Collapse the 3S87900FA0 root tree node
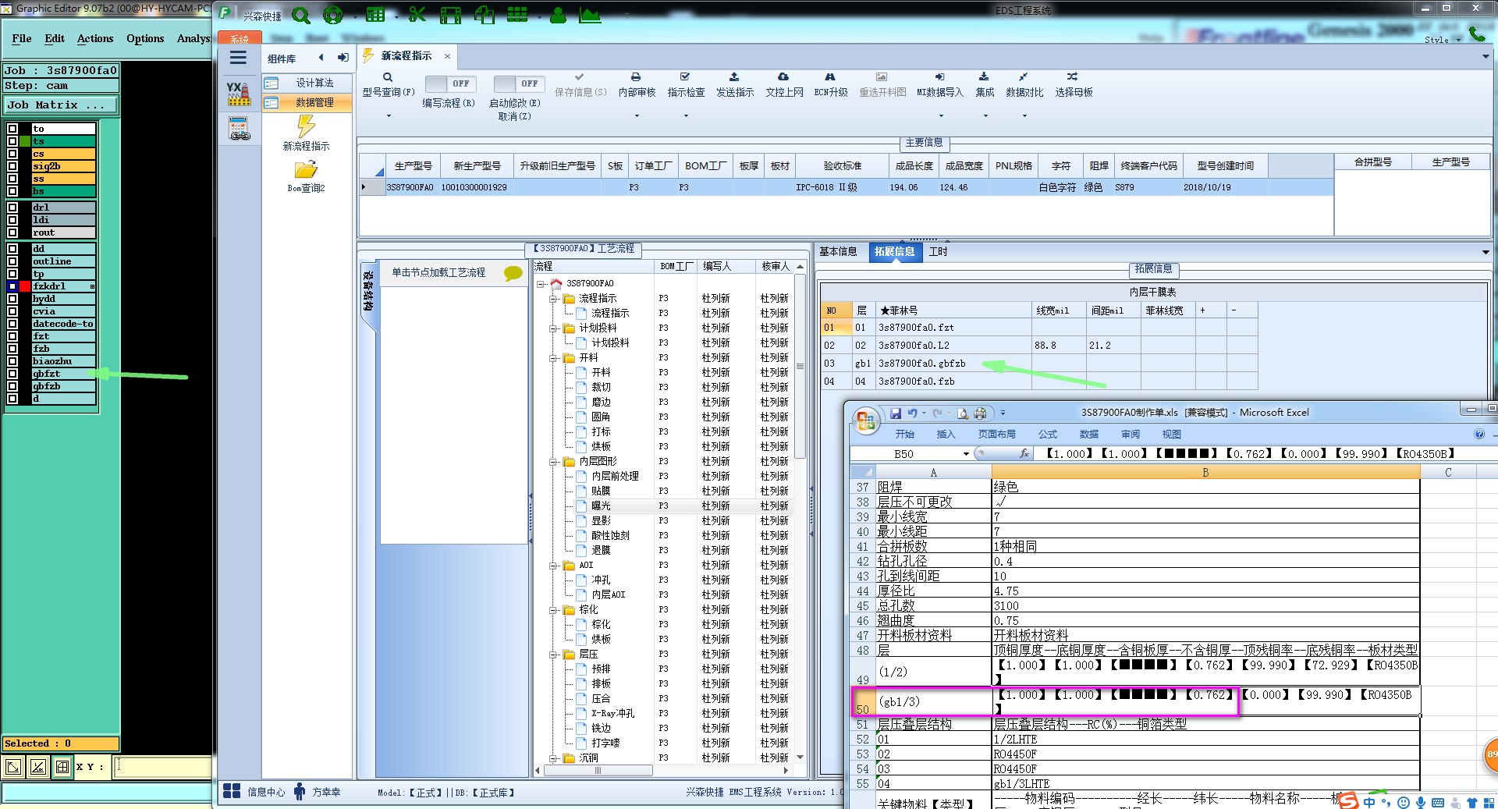 tap(541, 284)
